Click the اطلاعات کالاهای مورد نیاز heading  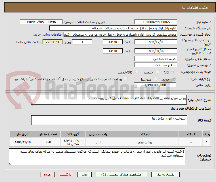(x=191, y=109)
